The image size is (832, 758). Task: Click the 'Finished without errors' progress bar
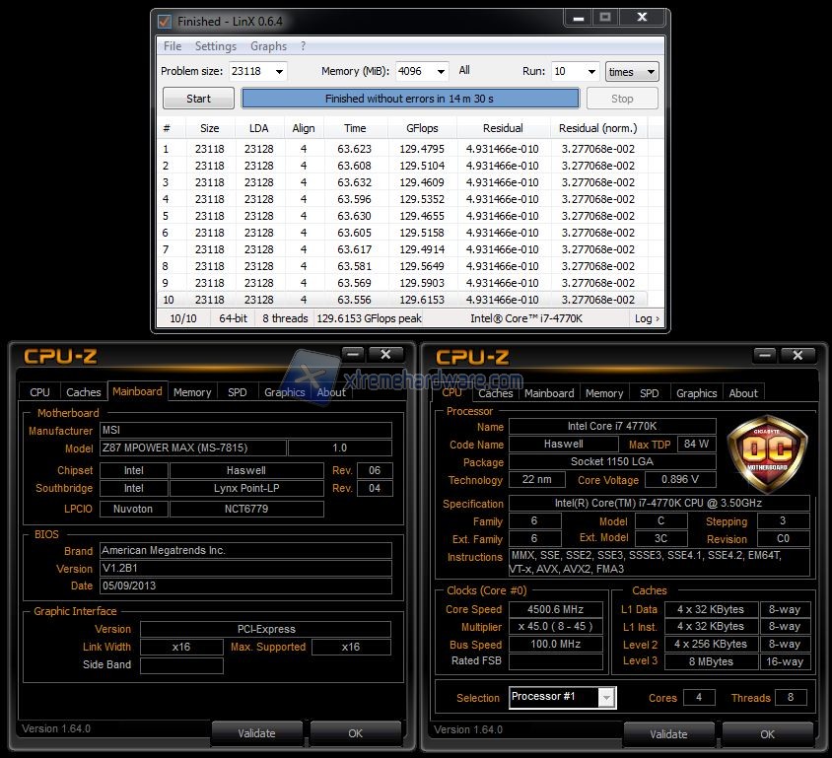410,99
